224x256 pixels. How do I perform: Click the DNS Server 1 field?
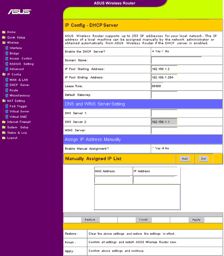164,113
